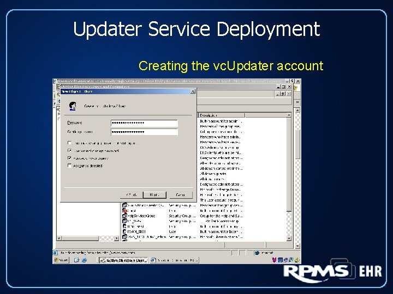Viewport: 393px width, 294px height.
Task: Select the IWAM_SBS1 user row
Action: [183, 231]
